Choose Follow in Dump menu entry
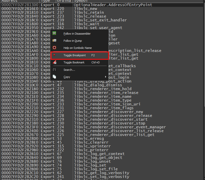The height and width of the screenshot is (180, 205). pos(79,41)
